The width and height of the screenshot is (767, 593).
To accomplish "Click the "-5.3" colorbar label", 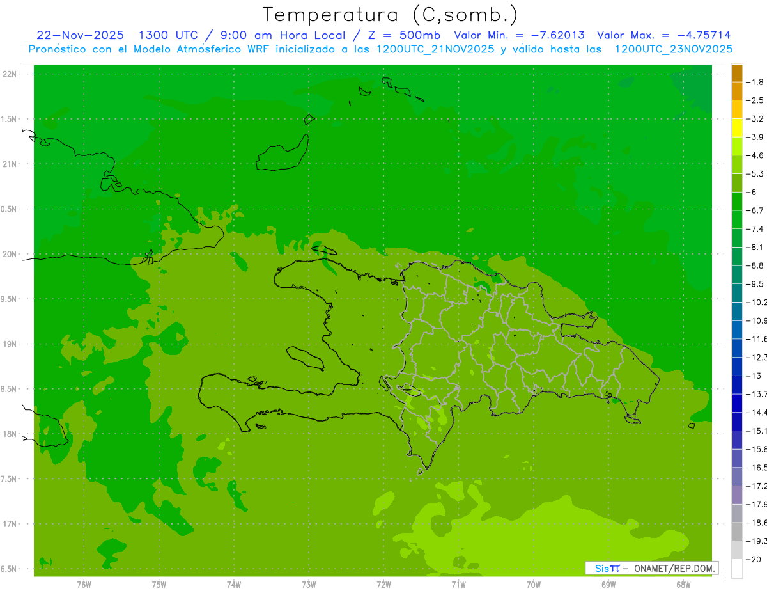I will point(755,174).
